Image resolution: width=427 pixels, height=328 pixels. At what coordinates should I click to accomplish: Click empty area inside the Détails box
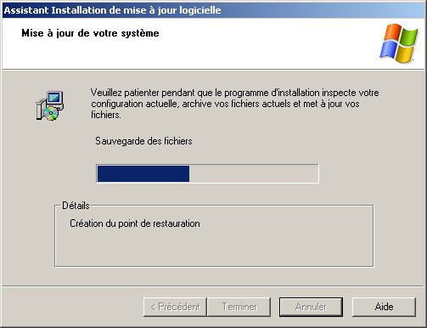click(x=214, y=248)
